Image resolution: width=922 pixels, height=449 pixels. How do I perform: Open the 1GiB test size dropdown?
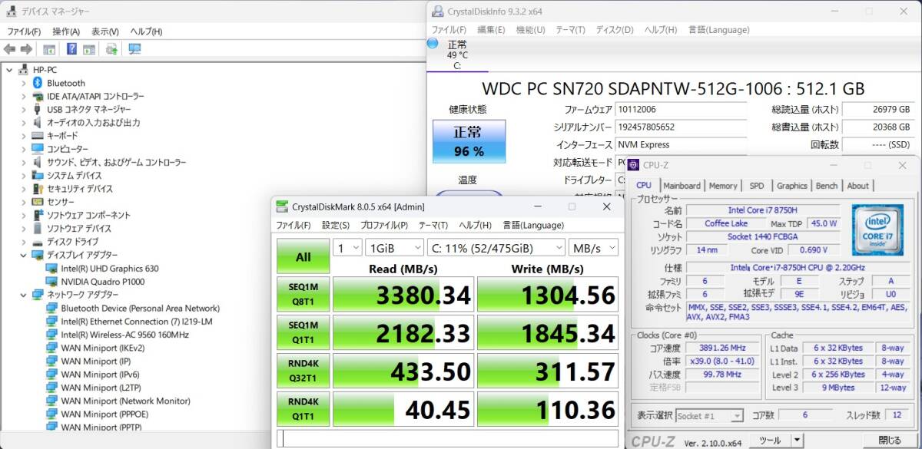(394, 247)
